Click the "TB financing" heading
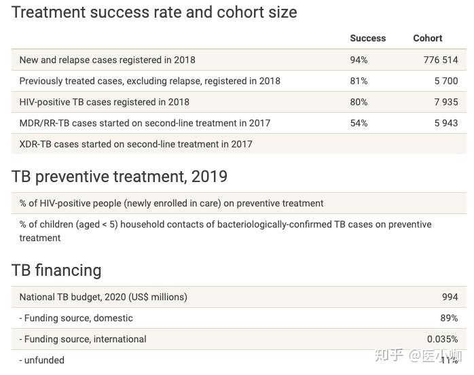 point(56,270)
